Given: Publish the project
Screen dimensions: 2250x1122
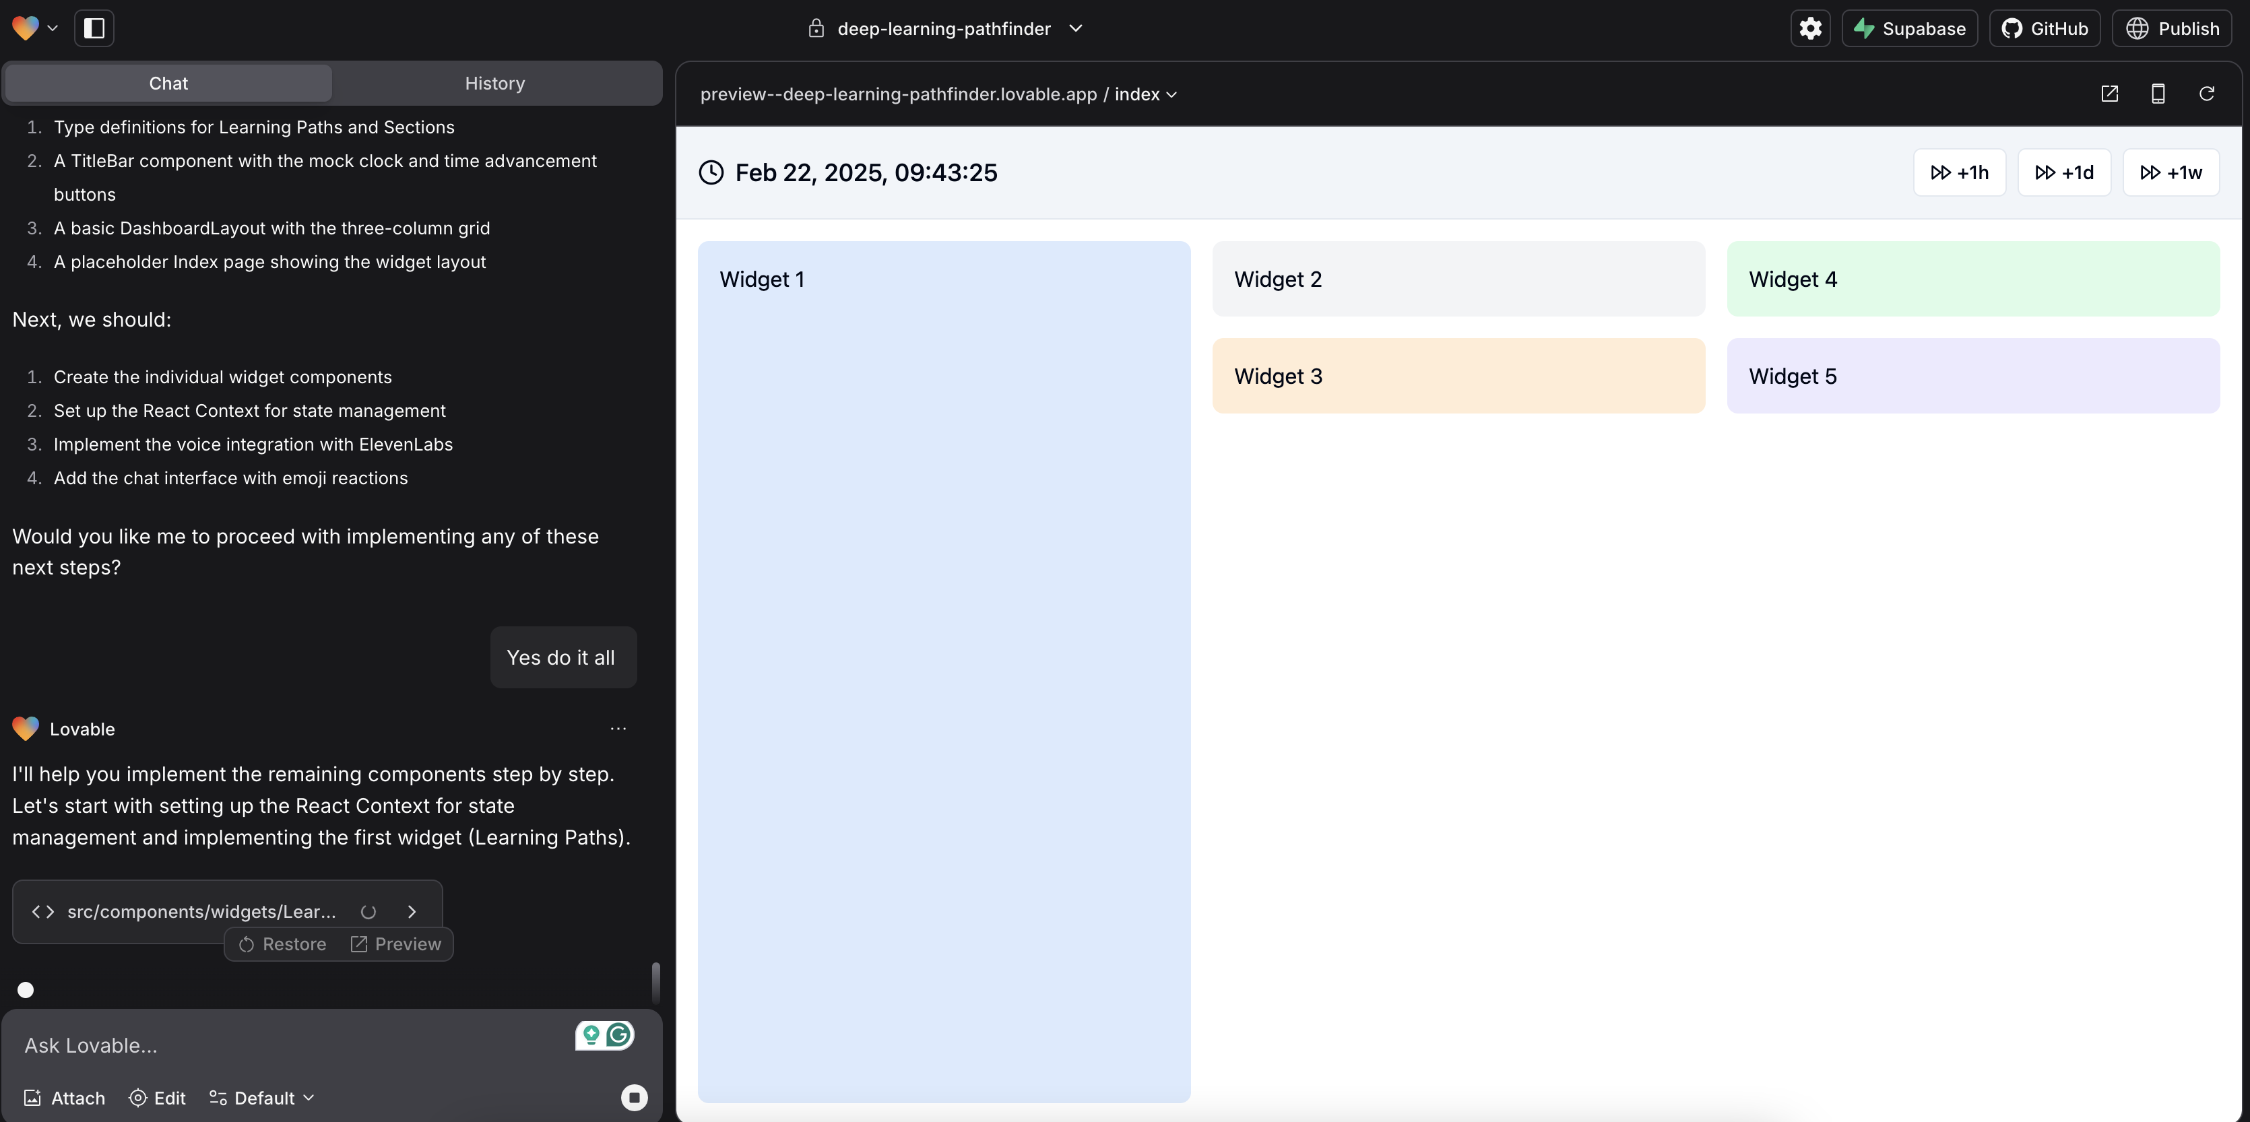Looking at the screenshot, I should click(2171, 29).
